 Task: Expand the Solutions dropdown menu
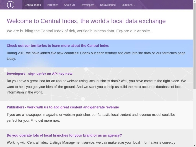[x=128, y=5]
